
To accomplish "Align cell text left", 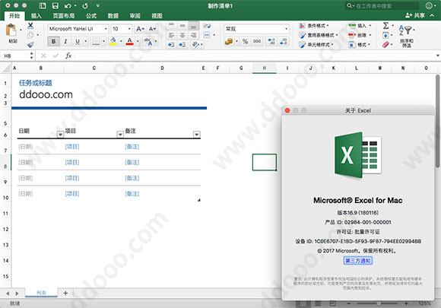I will coord(171,35).
